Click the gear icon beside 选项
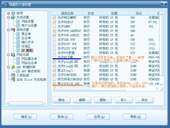Viewport: 170px width, 128px height. 13,13
